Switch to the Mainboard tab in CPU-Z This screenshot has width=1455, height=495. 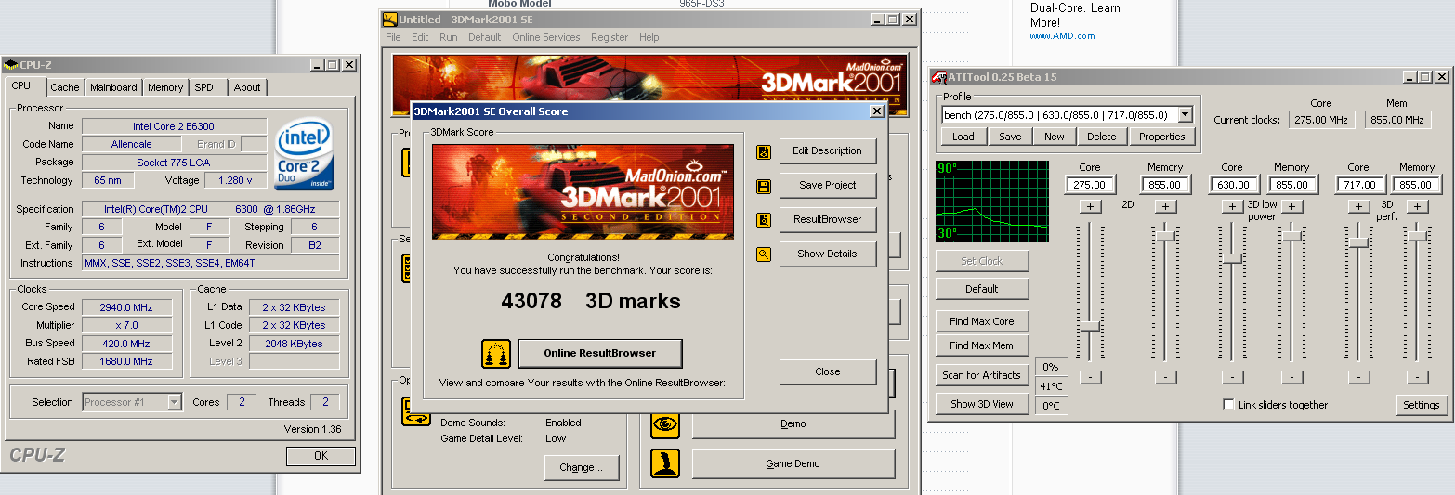[113, 87]
